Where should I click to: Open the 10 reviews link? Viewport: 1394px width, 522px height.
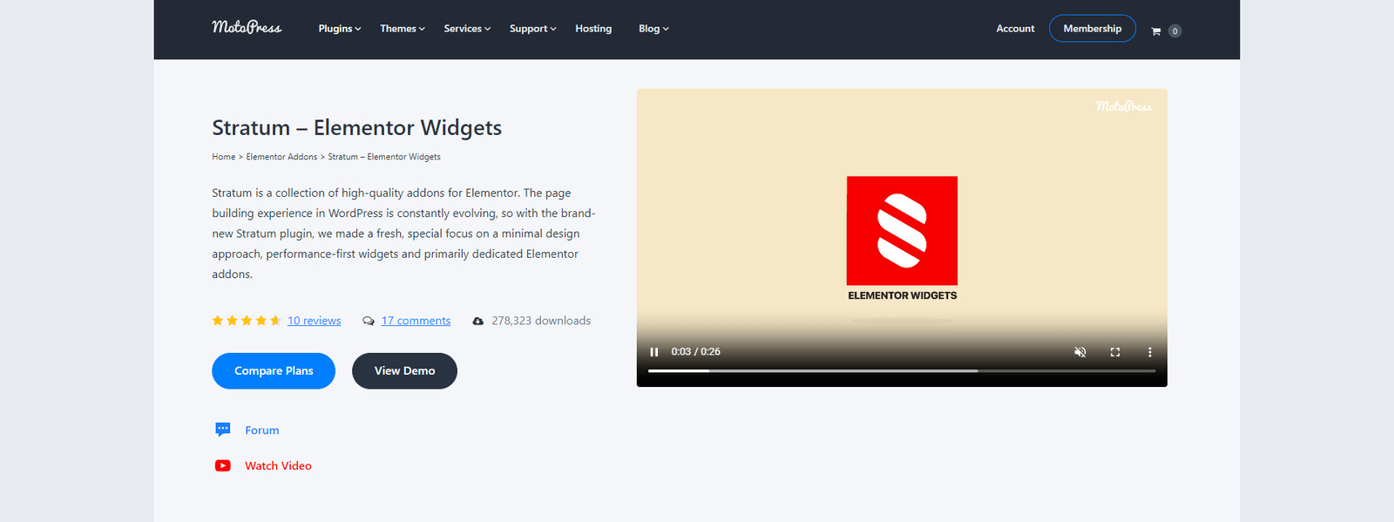pos(315,321)
